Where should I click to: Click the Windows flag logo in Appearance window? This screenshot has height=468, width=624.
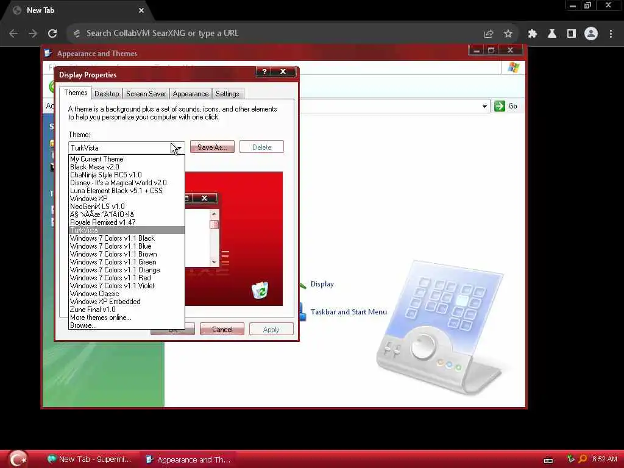point(513,68)
